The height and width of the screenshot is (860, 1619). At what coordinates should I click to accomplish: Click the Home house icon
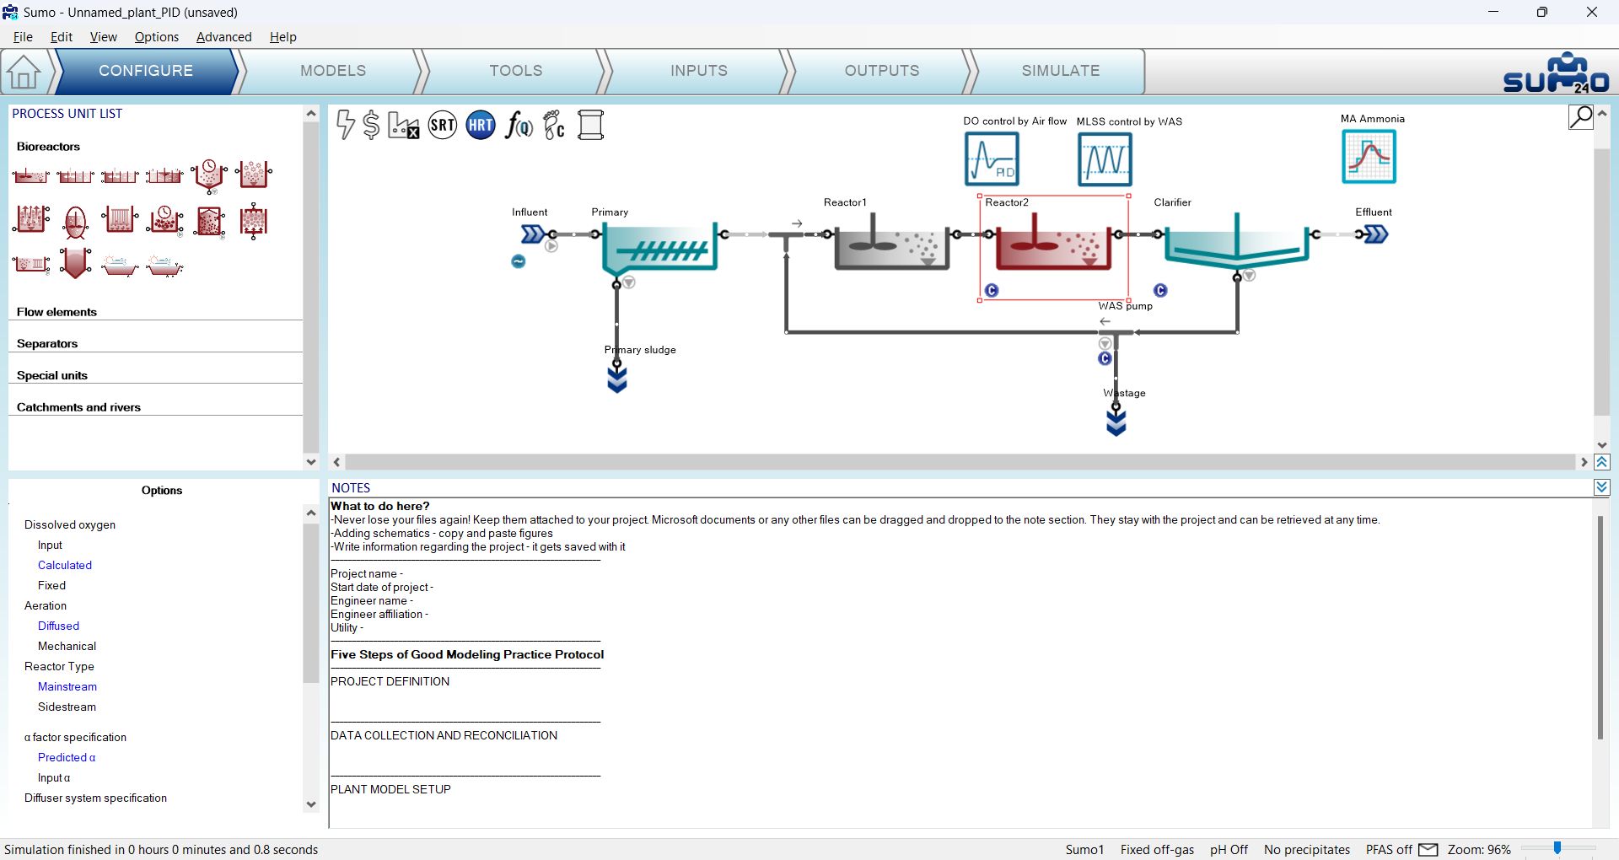point(24,72)
